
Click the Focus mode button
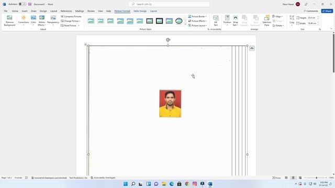click(276, 178)
